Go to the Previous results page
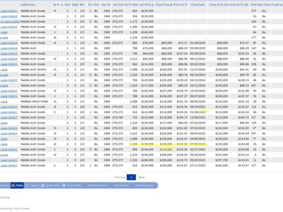 (120, 177)
